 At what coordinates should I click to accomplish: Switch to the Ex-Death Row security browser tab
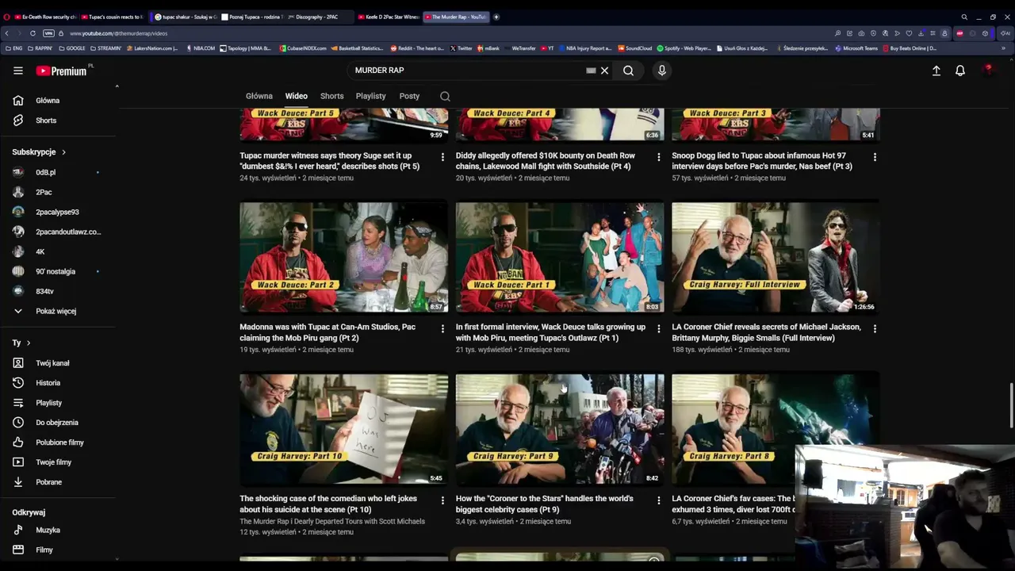tap(44, 17)
